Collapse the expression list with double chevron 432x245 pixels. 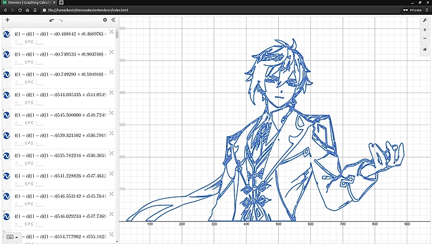click(114, 20)
